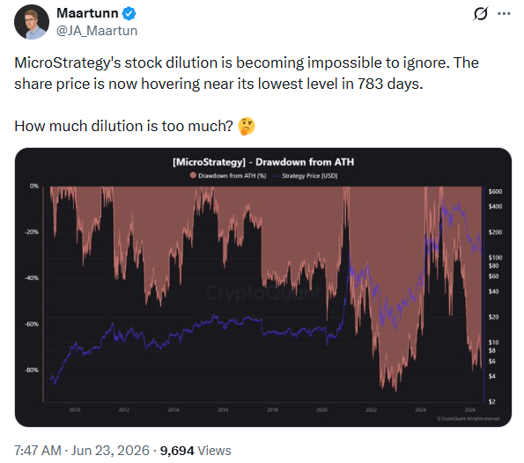
Task: Click the Grok slashed-circle icon
Action: [481, 14]
